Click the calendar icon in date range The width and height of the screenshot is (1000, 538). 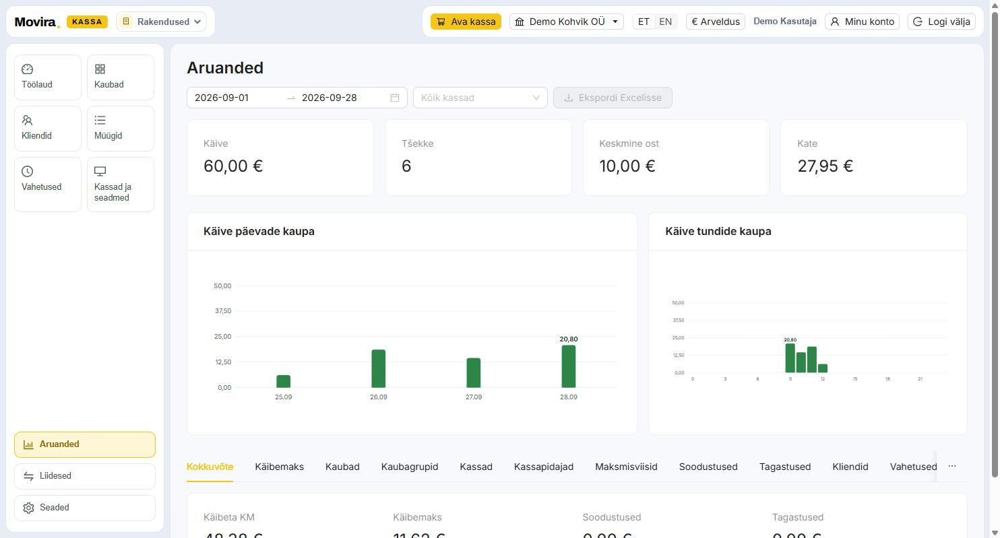tap(395, 98)
